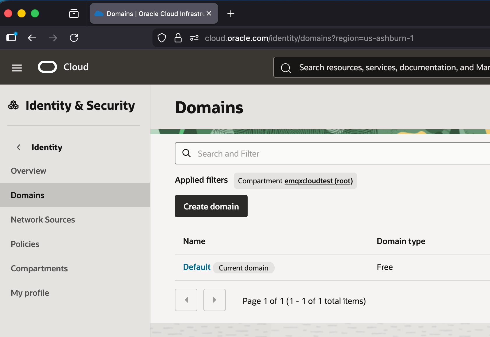
Task: Click the Name column header
Action: coord(194,241)
